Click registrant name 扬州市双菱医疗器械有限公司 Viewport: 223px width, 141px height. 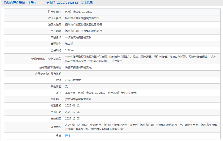(x=82, y=18)
